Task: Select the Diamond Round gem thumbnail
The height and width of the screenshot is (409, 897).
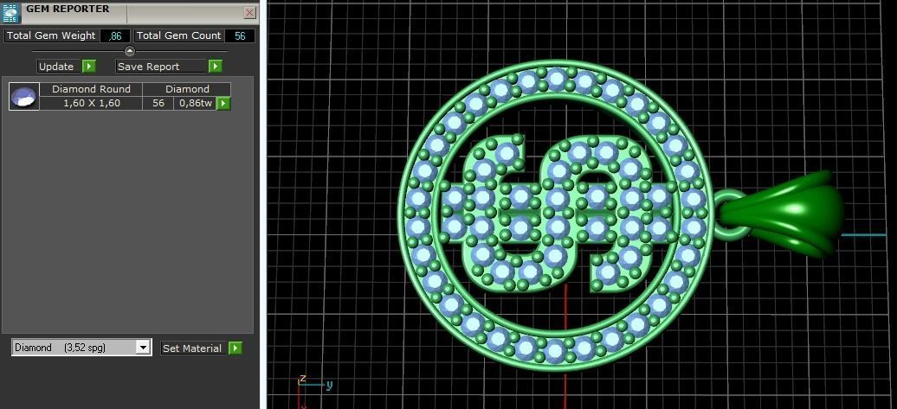Action: (24, 96)
